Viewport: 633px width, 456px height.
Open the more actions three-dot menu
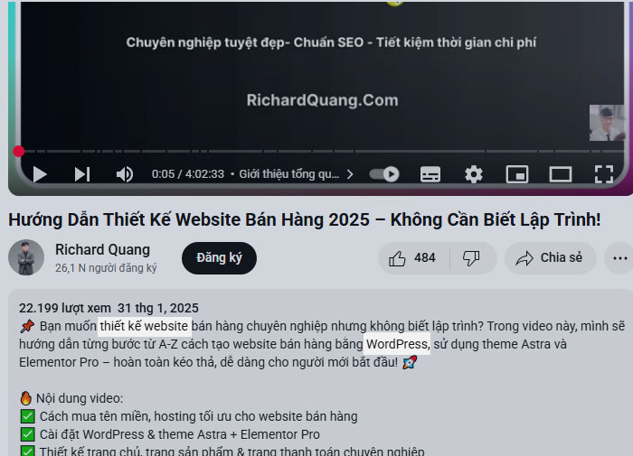619,258
